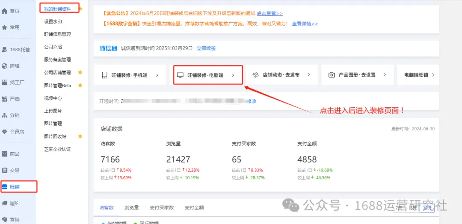This screenshot has width=462, height=224.
Task: Click 更新时间:2024-06-30 text
Action: 413,129
